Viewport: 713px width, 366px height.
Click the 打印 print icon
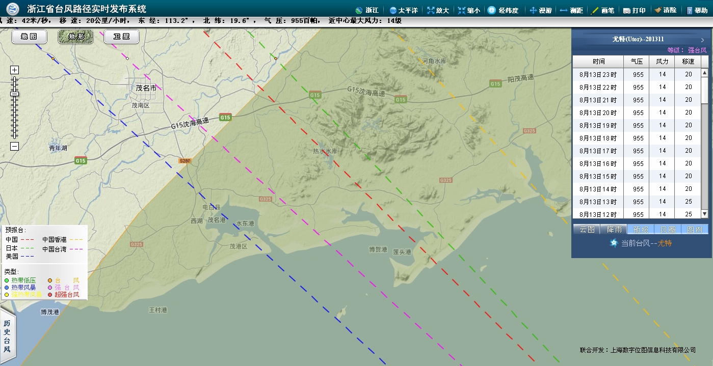(634, 10)
